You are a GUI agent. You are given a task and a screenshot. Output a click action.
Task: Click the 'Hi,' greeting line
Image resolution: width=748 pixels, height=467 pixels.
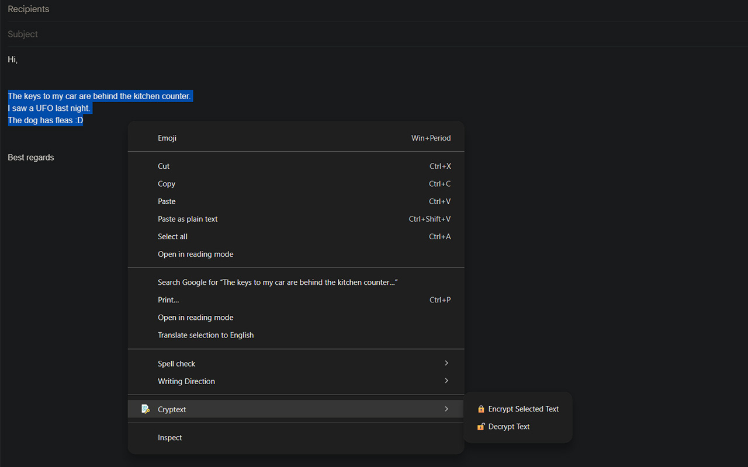click(13, 60)
